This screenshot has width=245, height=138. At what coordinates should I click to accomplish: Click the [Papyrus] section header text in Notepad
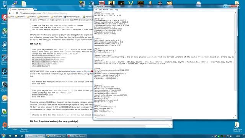click(x=99, y=85)
